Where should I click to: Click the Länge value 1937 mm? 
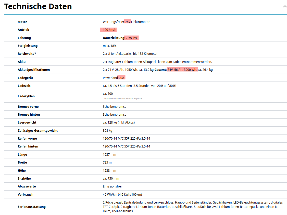[109, 155]
